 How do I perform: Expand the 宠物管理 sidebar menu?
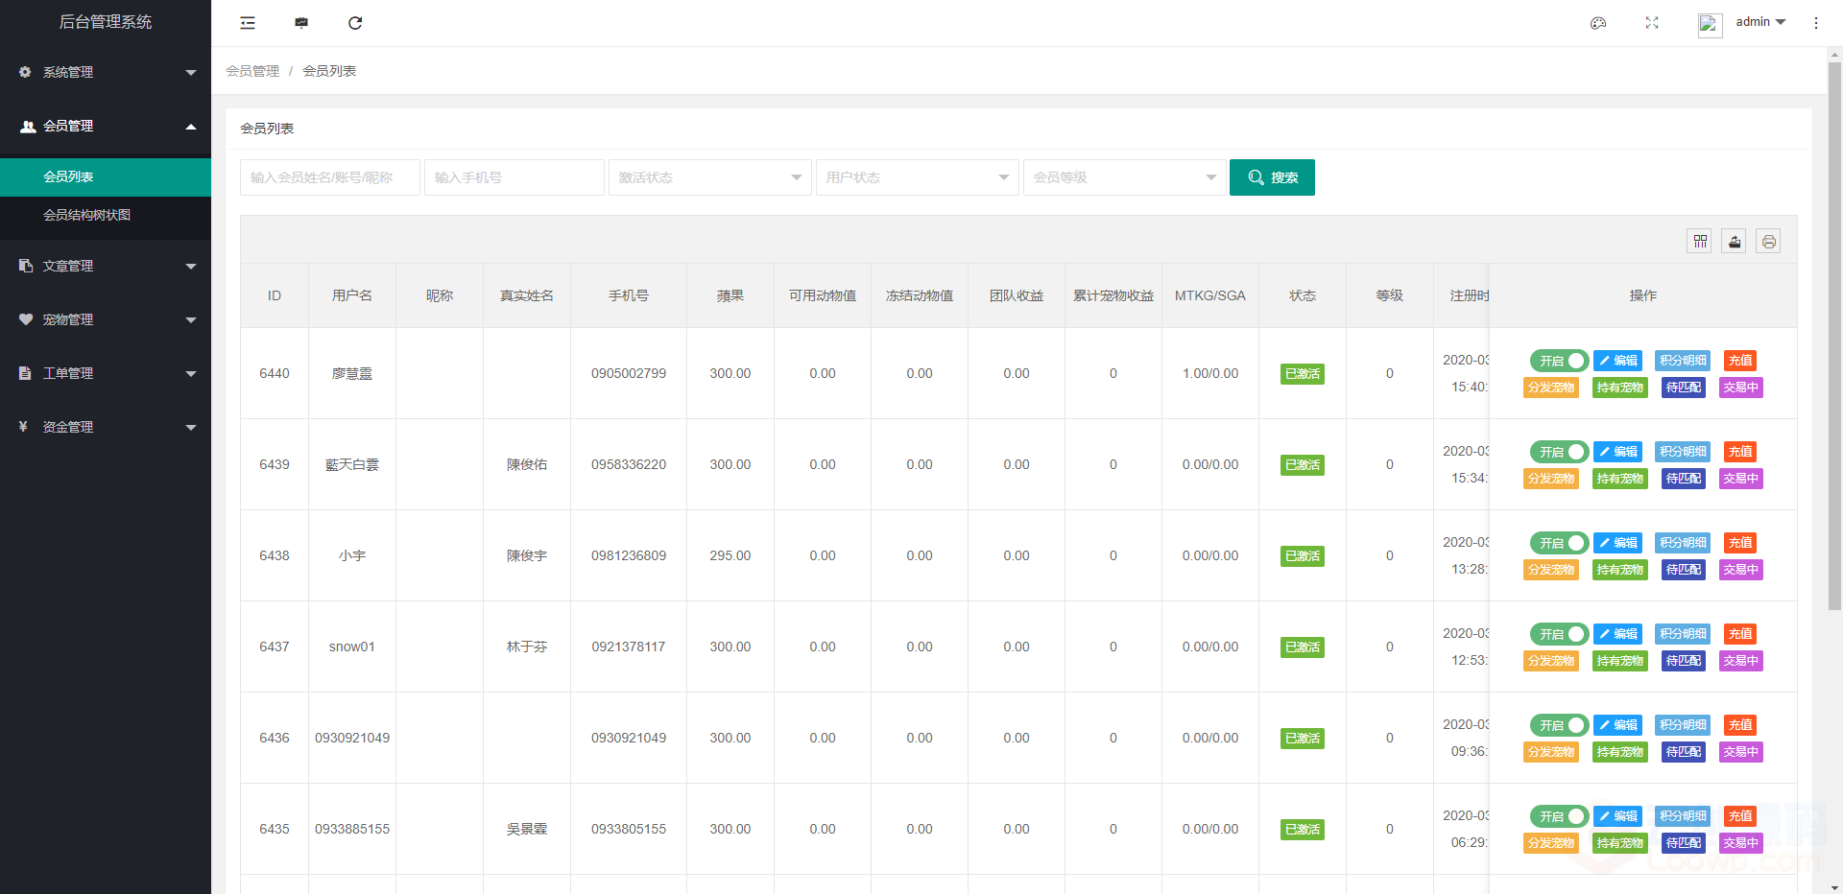tap(106, 319)
